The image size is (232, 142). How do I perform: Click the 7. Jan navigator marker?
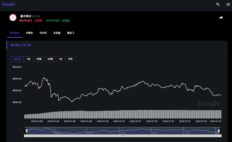tap(187, 133)
